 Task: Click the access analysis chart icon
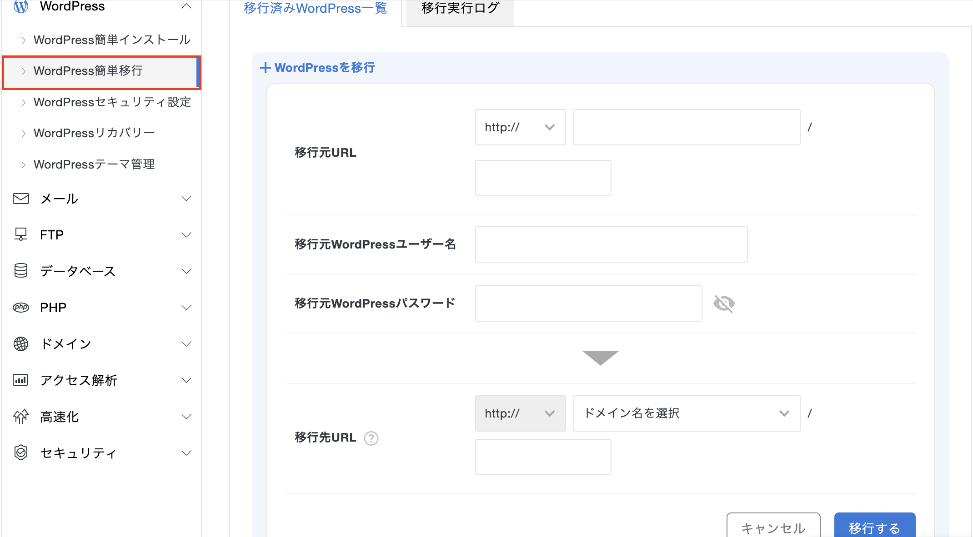click(21, 380)
